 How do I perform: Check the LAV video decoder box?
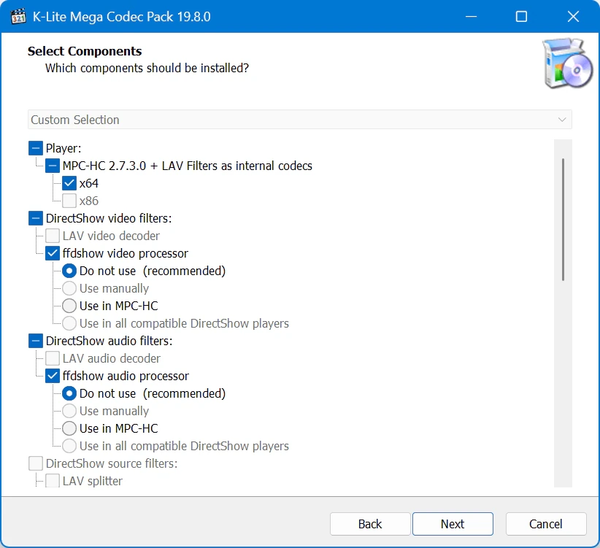tap(53, 236)
